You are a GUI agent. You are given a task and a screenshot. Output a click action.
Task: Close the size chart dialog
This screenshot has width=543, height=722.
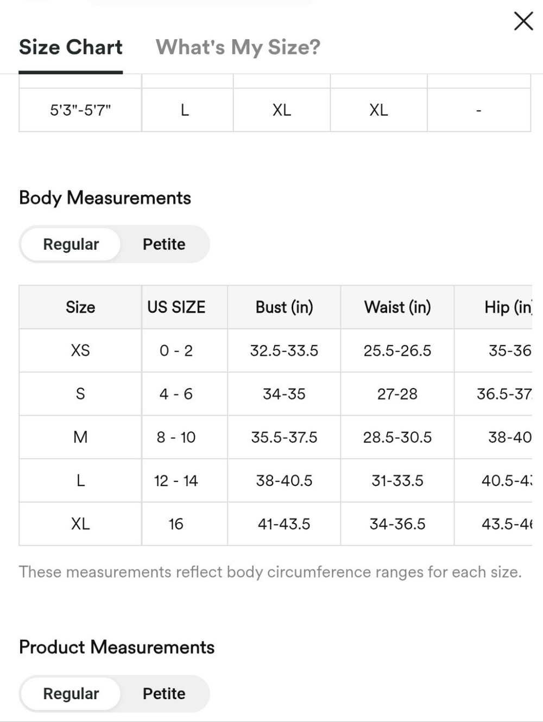tap(523, 21)
